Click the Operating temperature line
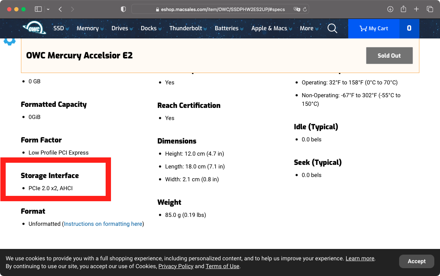440x276 pixels. pos(350,82)
